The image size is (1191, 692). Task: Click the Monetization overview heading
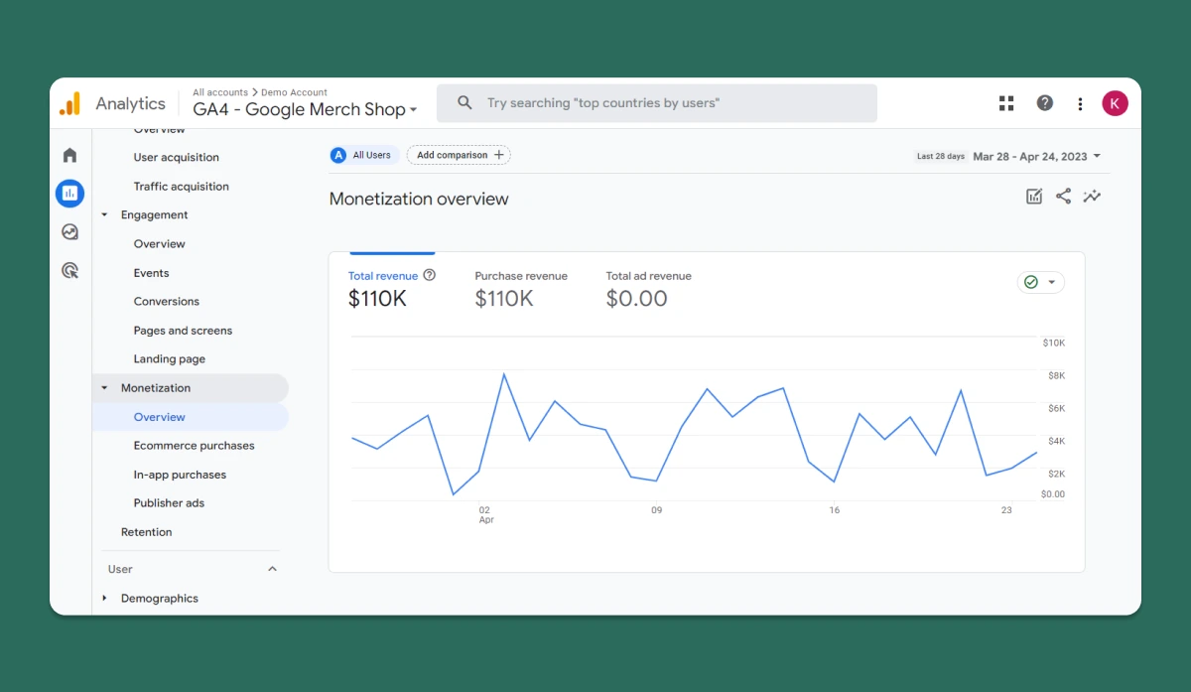[419, 199]
